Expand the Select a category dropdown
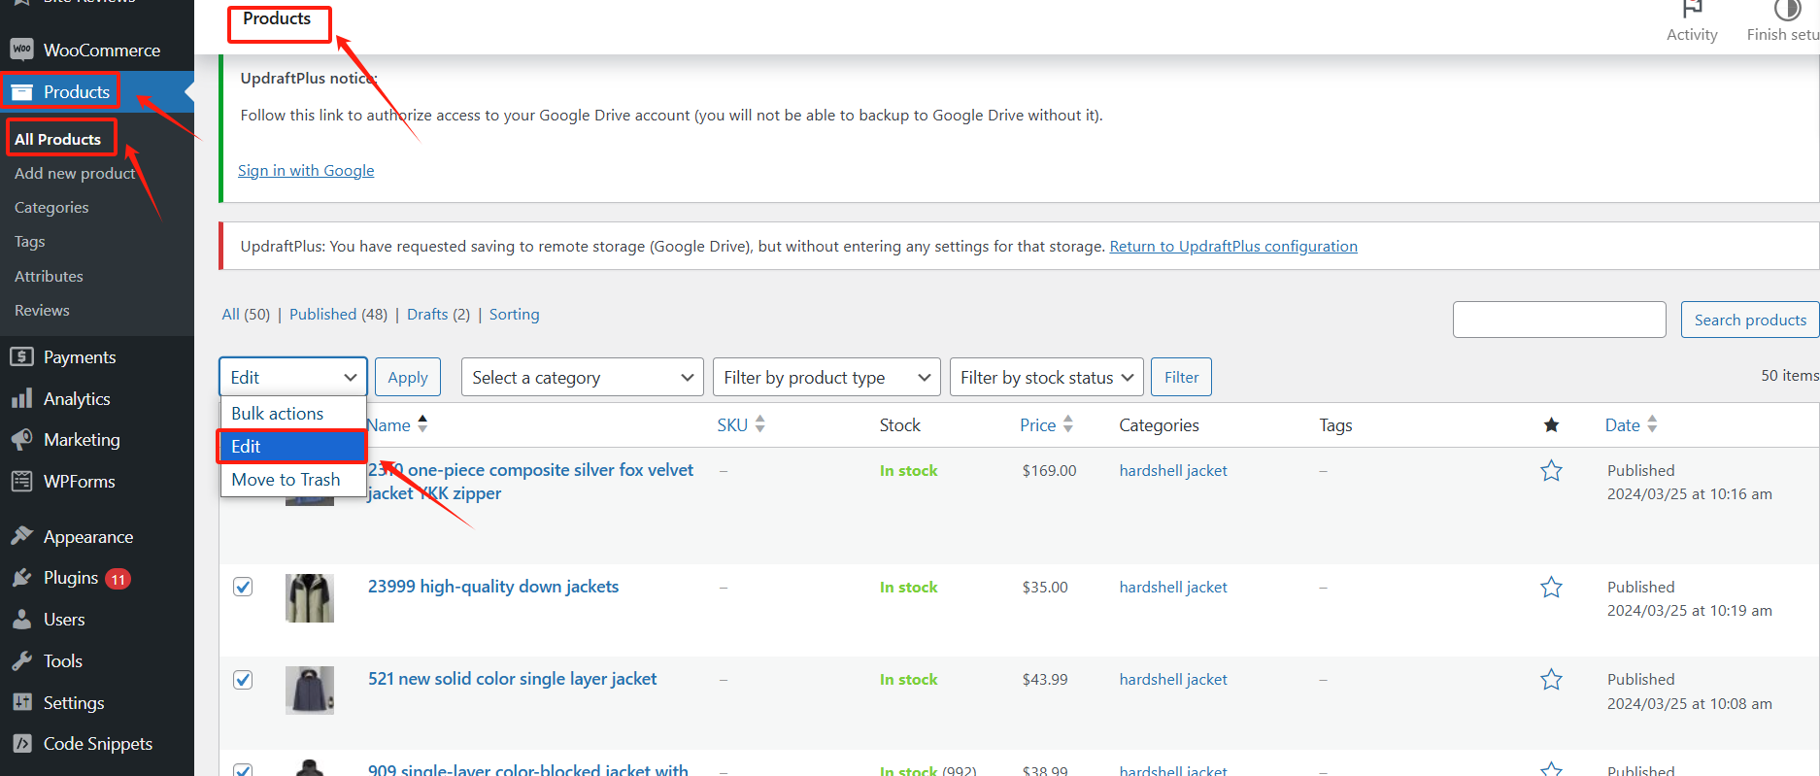 pyautogui.click(x=582, y=378)
